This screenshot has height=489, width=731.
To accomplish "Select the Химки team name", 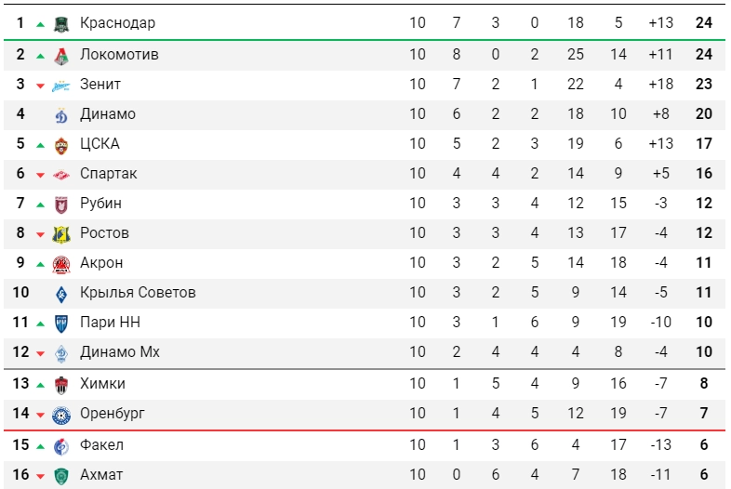I will pyautogui.click(x=102, y=384).
